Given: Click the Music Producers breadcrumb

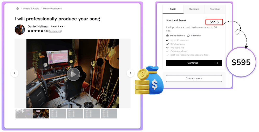Looking at the screenshot, I should point(52,9).
